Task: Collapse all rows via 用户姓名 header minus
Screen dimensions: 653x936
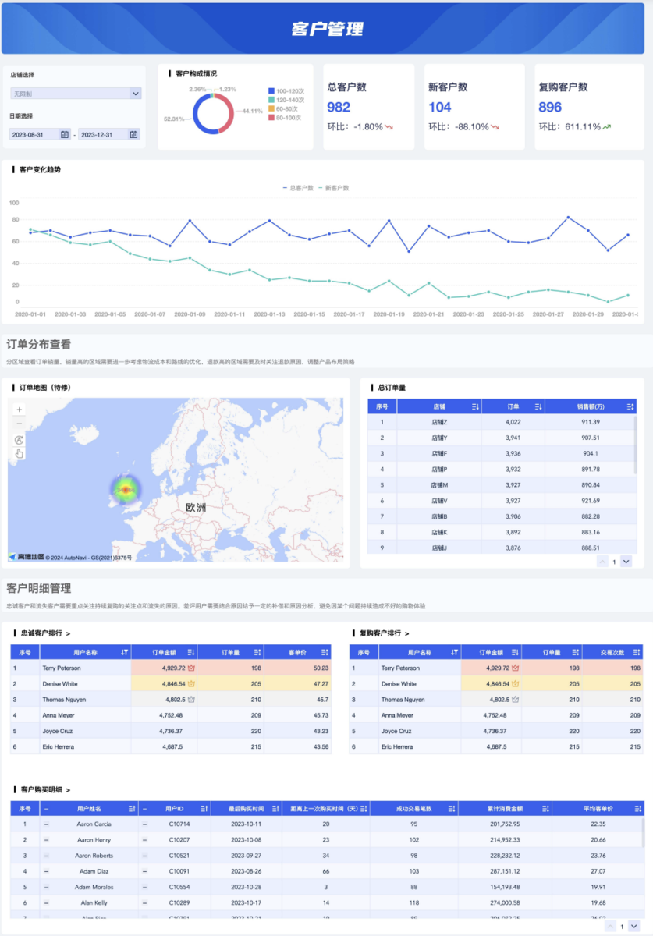Action: pos(46,809)
